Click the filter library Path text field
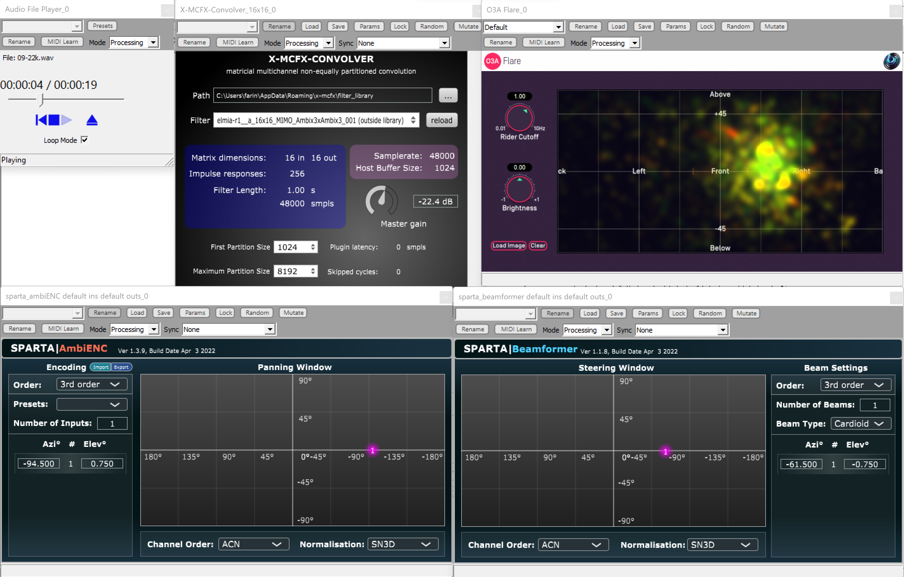This screenshot has width=904, height=577. coord(322,96)
